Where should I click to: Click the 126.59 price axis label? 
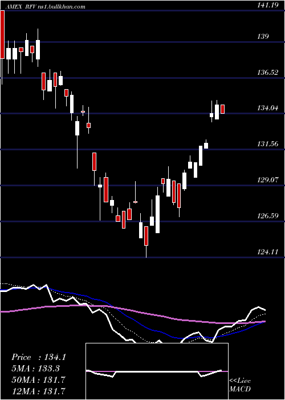pos(267,216)
